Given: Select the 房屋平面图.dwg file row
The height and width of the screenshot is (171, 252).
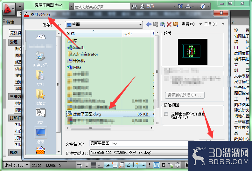Looking at the screenshot, I should tap(110, 114).
